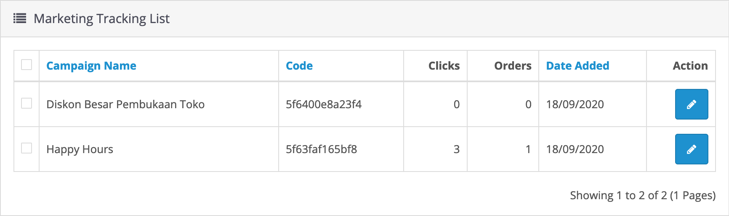The width and height of the screenshot is (729, 216).
Task: Open the pencil edit button for Happy Hours
Action: 692,149
